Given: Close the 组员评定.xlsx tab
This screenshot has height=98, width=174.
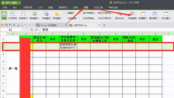Looking at the screenshot, I should (x=100, y=25).
